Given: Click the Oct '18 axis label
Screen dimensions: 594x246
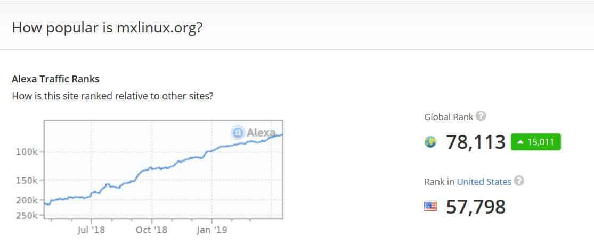Looking at the screenshot, I should coord(151,230).
